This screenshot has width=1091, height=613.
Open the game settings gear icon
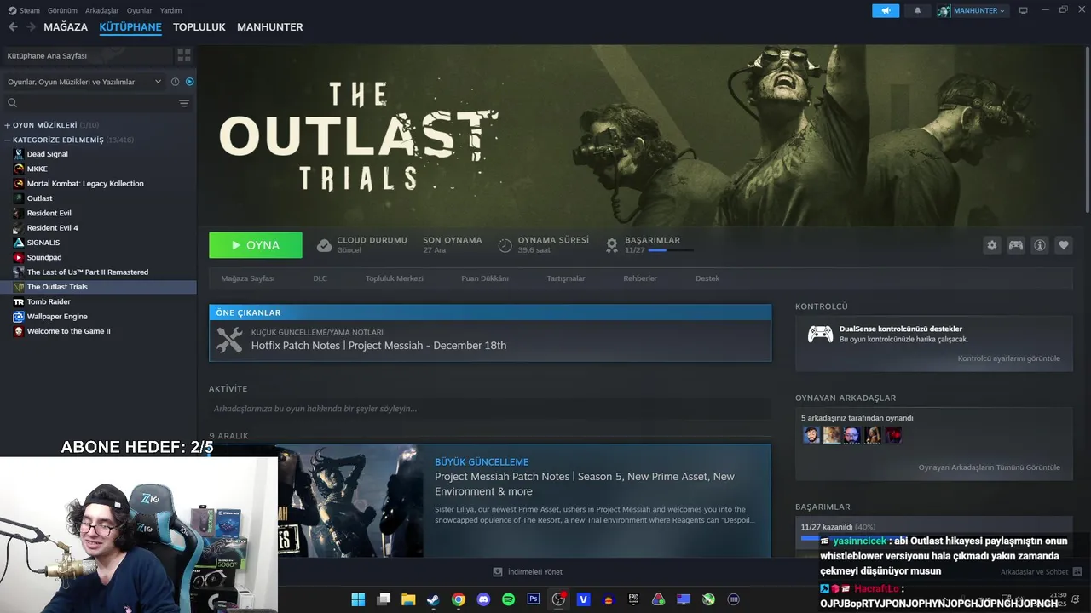pyautogui.click(x=991, y=245)
